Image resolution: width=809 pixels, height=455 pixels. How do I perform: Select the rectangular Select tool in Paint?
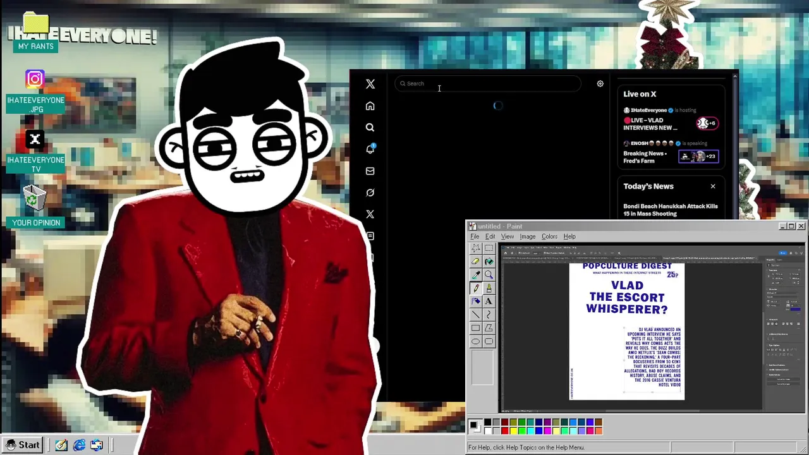pyautogui.click(x=489, y=248)
